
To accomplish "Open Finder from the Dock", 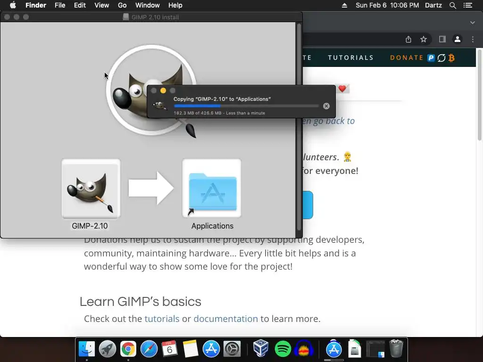I will click(x=87, y=349).
